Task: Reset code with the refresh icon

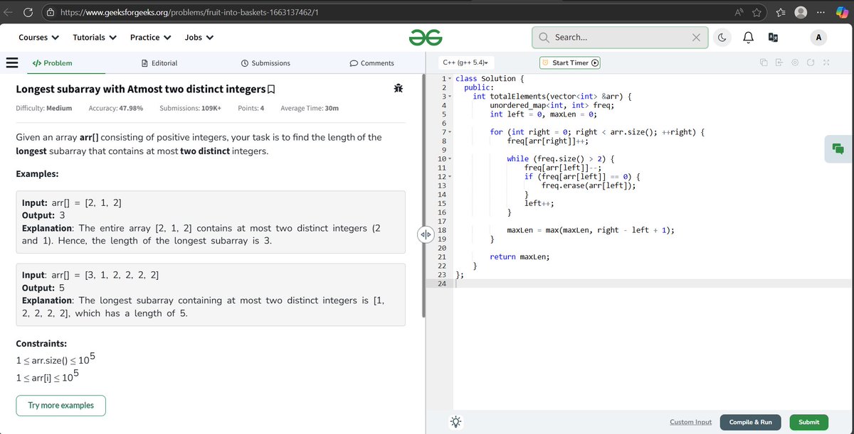Action: coord(811,63)
